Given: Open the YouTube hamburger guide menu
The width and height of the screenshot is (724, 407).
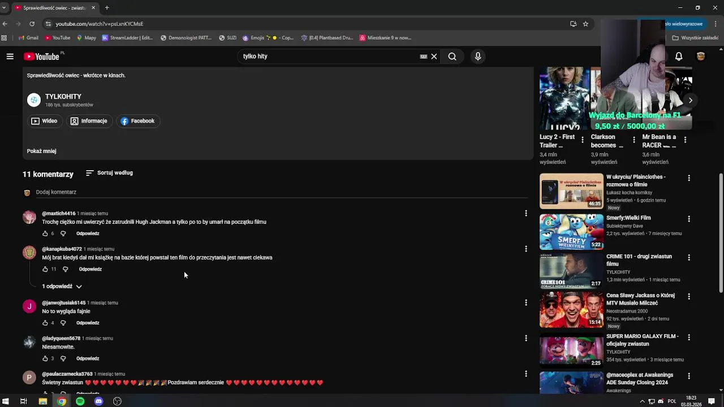Looking at the screenshot, I should click(10, 57).
